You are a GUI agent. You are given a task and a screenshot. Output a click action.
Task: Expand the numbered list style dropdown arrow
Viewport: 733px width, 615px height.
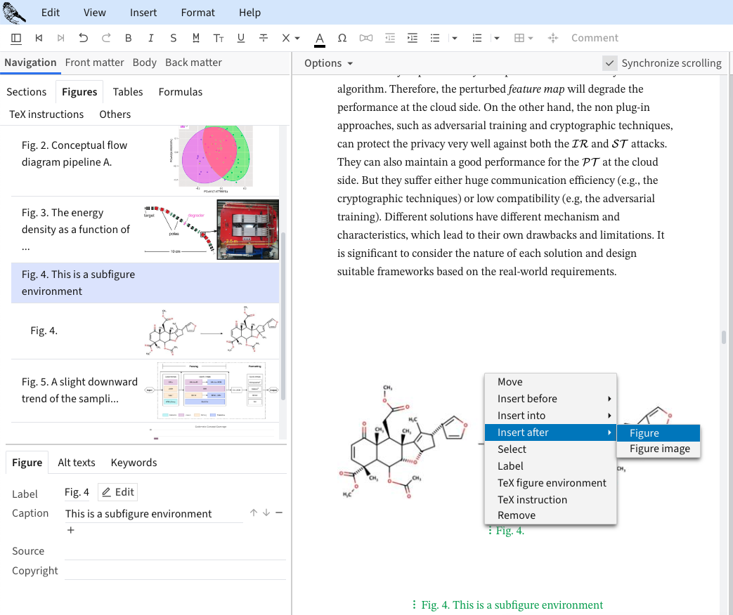(x=497, y=38)
